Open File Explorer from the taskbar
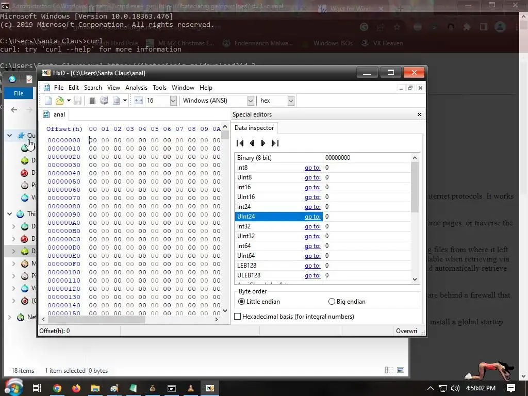 coord(95,388)
